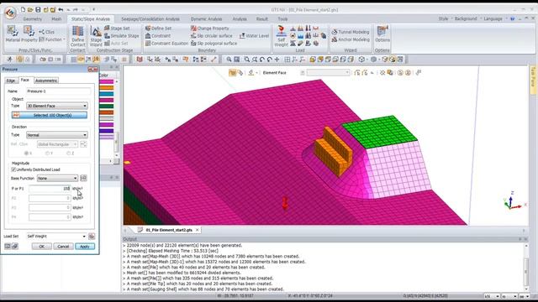Open the Analysis ribbon tab

pyautogui.click(x=240, y=18)
